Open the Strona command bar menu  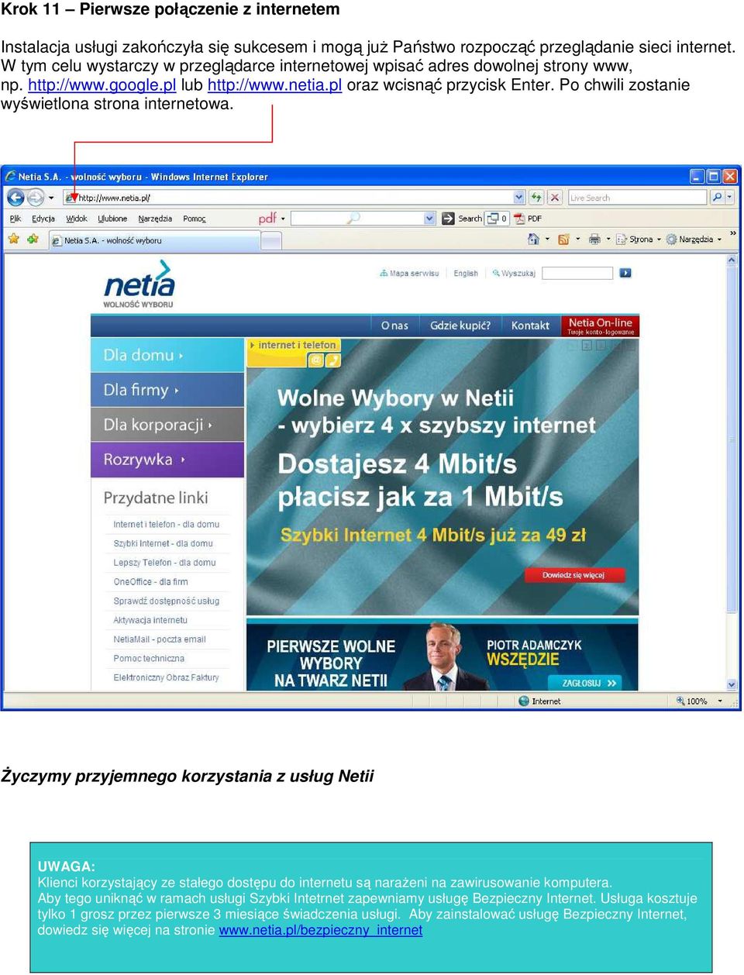(x=639, y=239)
